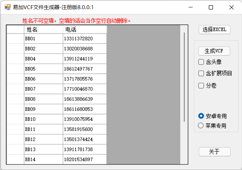Maximize the 易加VCF文件生成器 window

tap(211, 7)
